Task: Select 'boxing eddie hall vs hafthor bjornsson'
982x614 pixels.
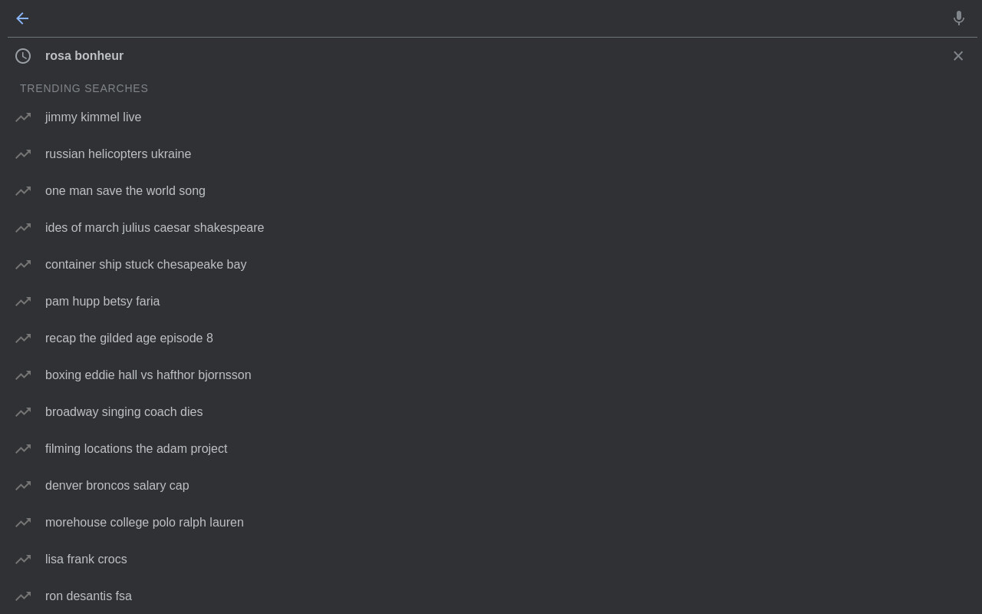Action: (491, 375)
